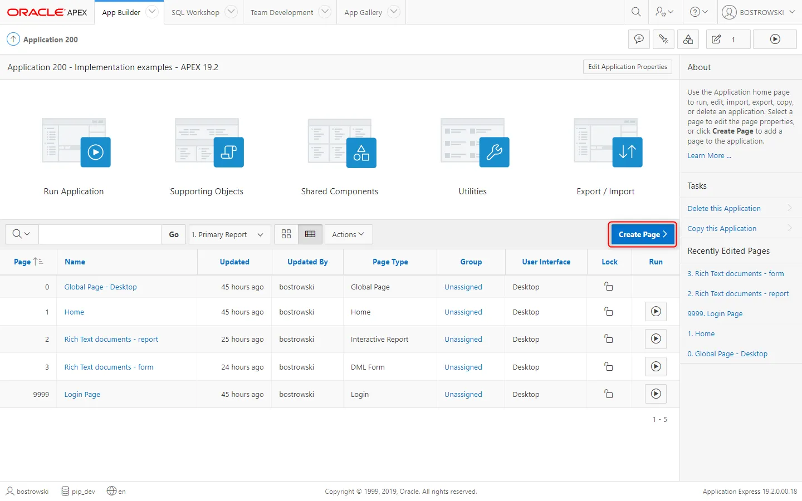Open the SQL Workshop tab
Image resolution: width=802 pixels, height=501 pixels.
[195, 12]
